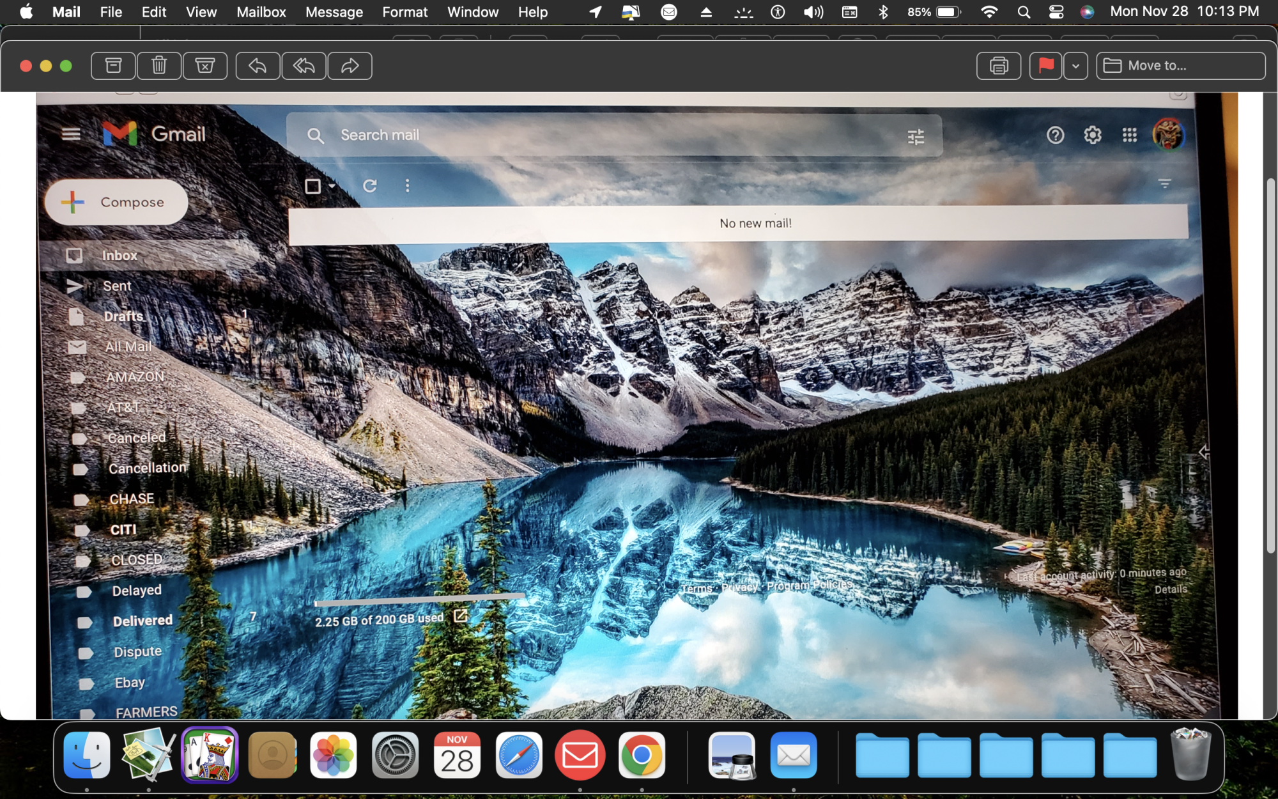The width and height of the screenshot is (1278, 799).
Task: Flag the message with red flag
Action: [1045, 66]
